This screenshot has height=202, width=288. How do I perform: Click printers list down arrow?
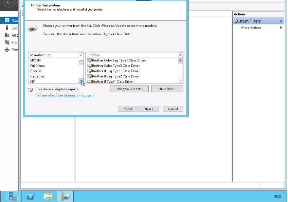pos(180,80)
